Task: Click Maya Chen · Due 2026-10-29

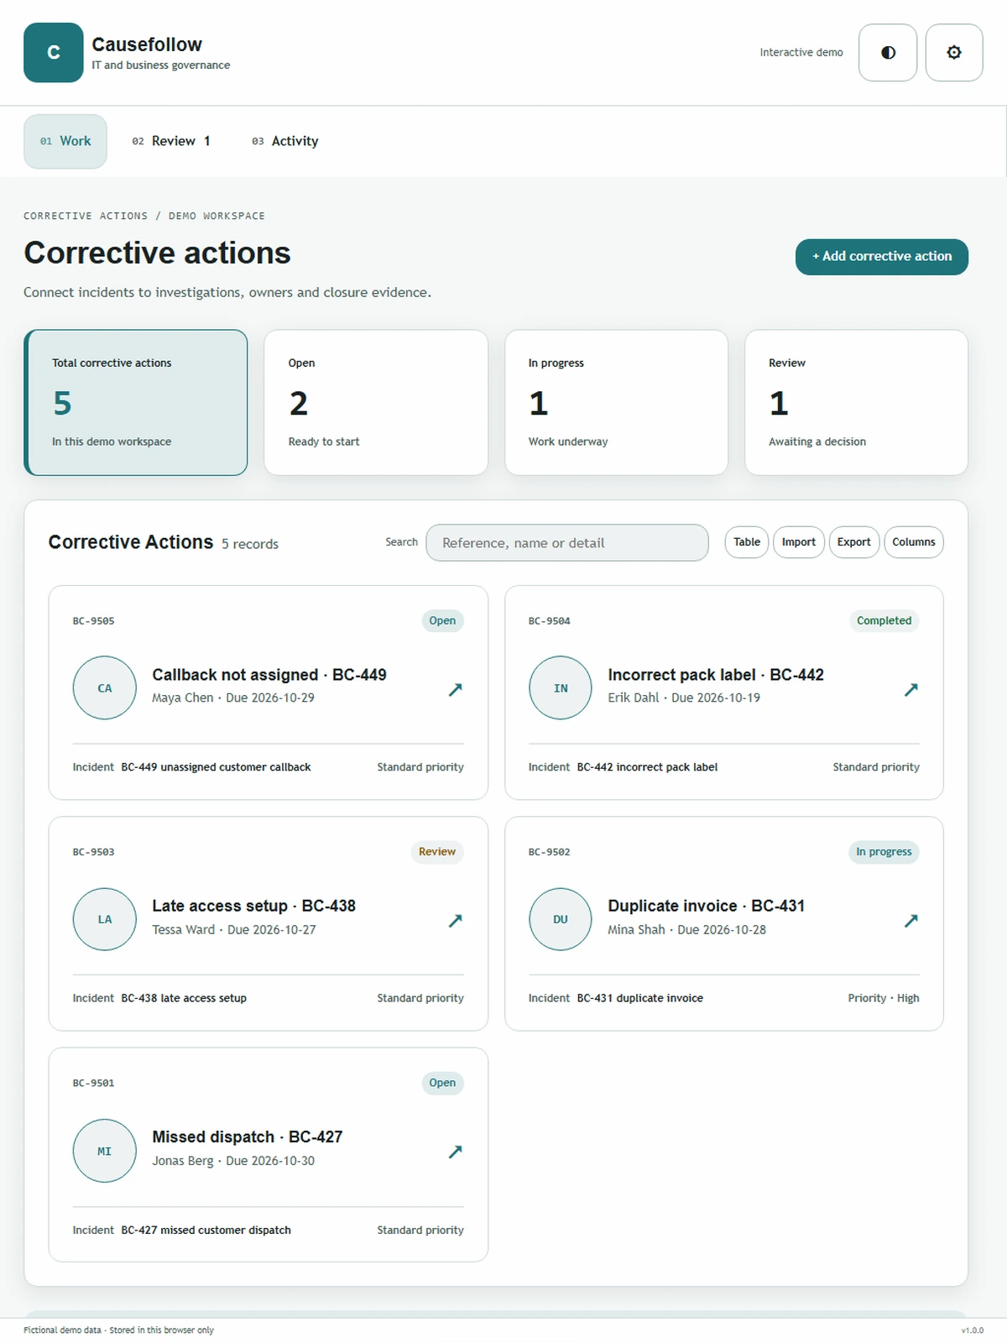Action: click(233, 698)
